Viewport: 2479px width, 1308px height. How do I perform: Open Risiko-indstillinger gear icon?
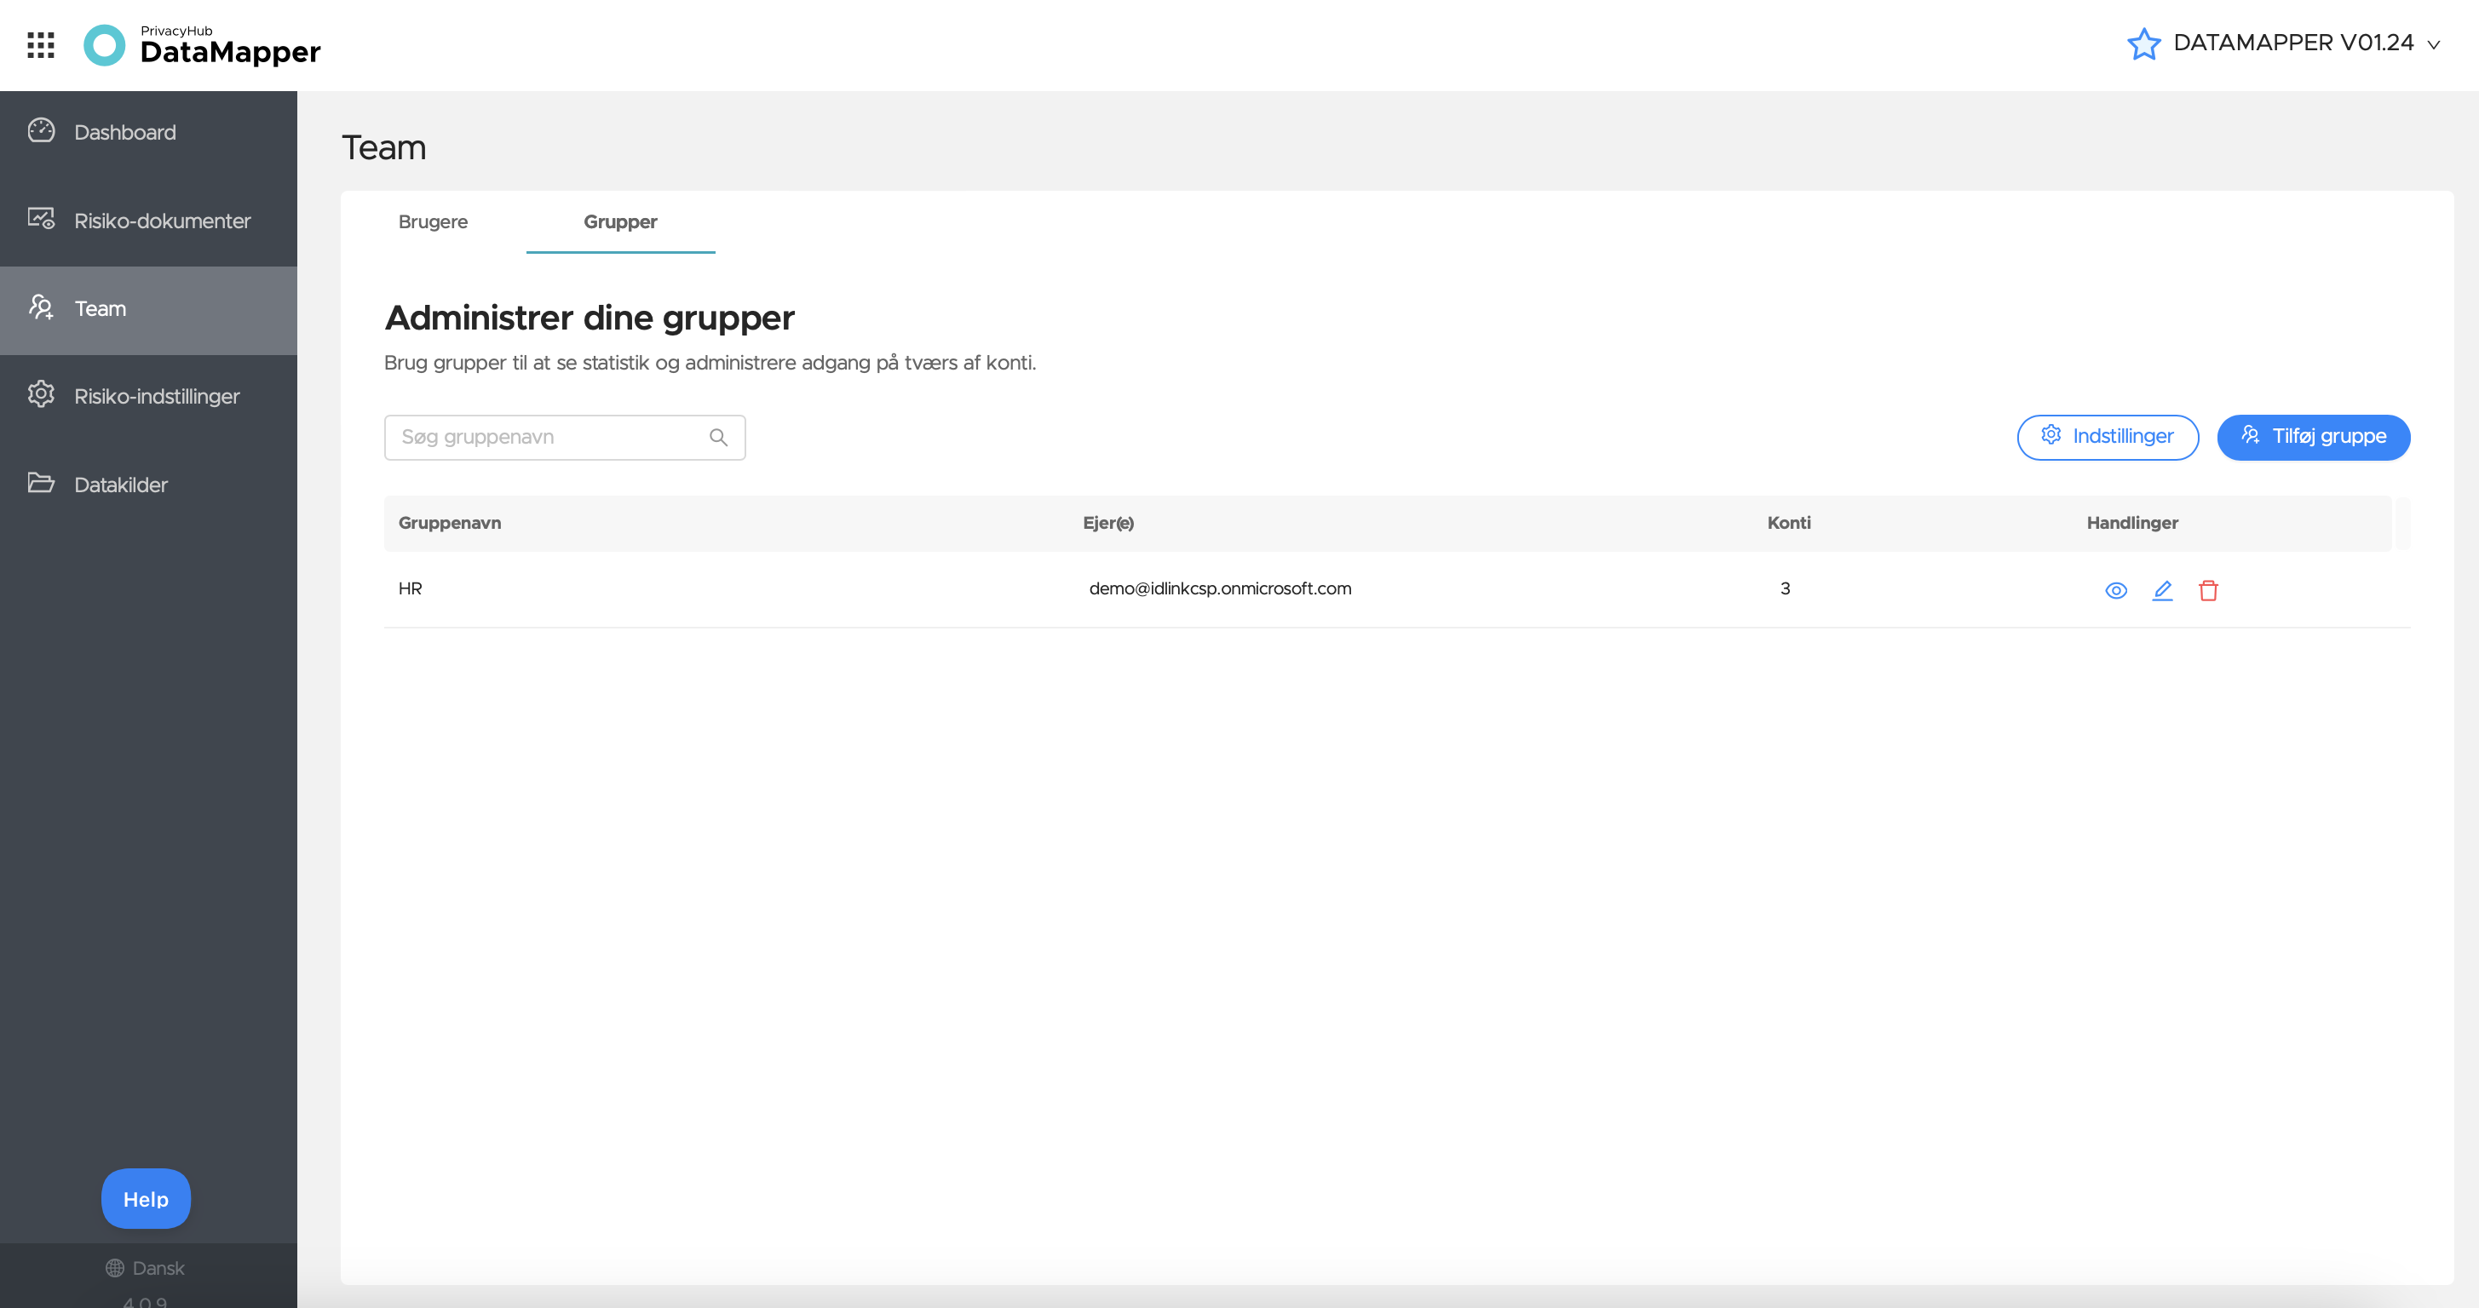click(x=42, y=394)
